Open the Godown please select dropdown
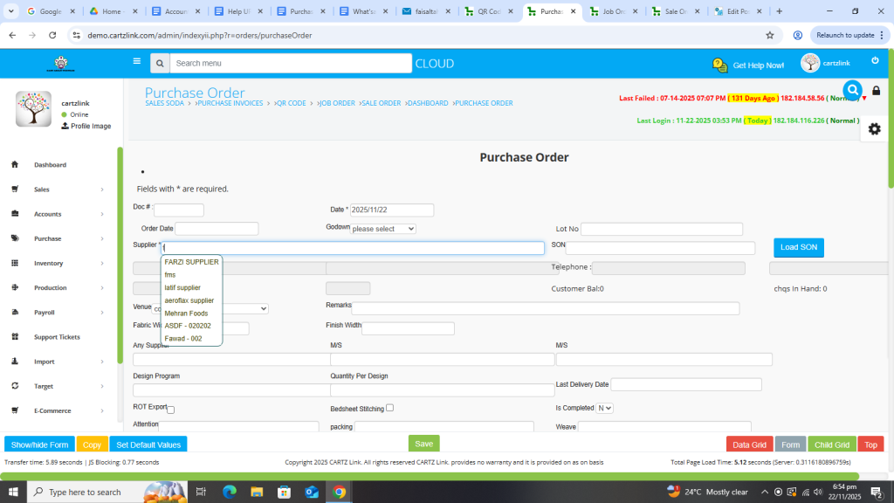The height and width of the screenshot is (503, 894). [x=382, y=229]
